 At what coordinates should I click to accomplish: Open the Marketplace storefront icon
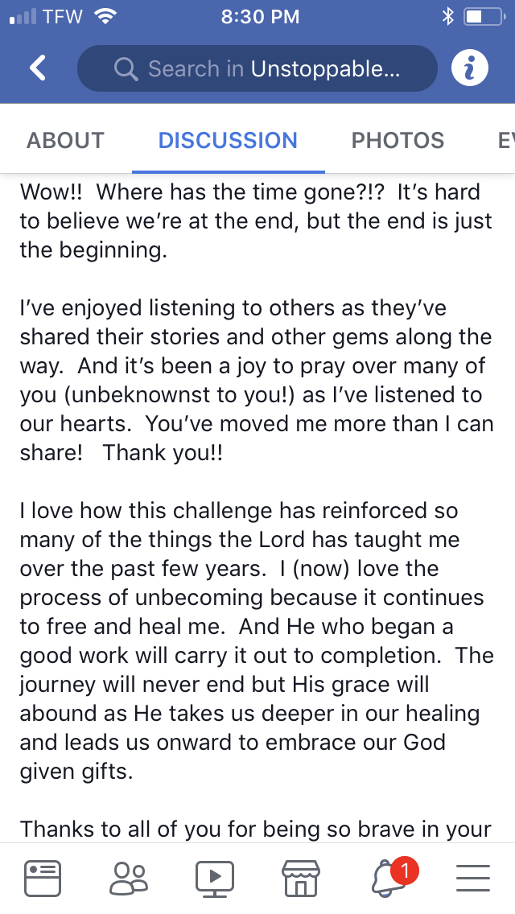coord(300,876)
